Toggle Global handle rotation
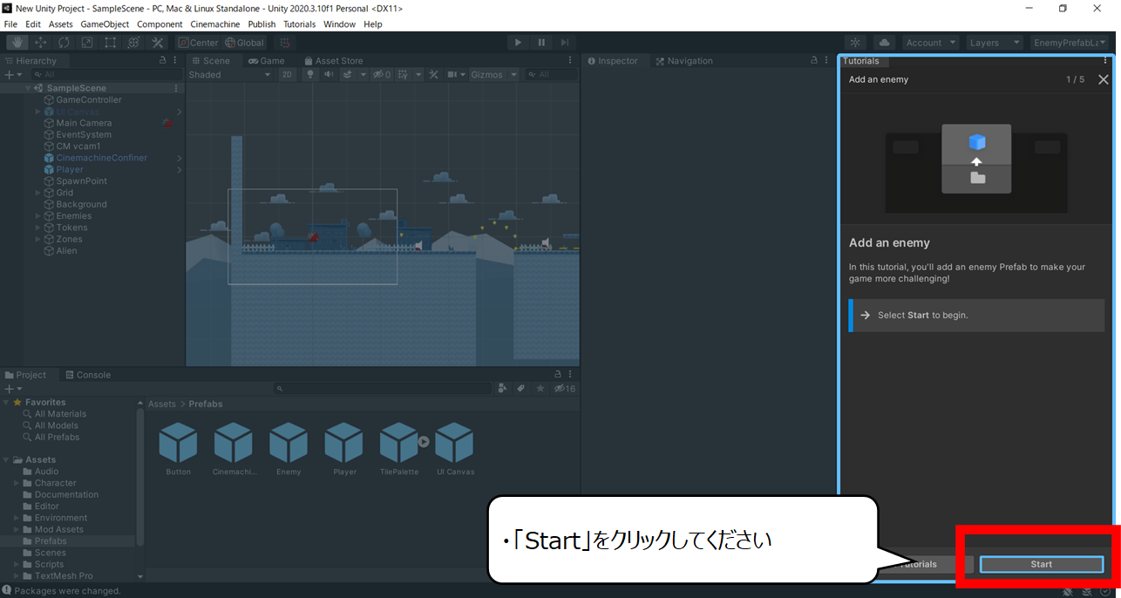Image resolution: width=1121 pixels, height=598 pixels. pyautogui.click(x=244, y=42)
